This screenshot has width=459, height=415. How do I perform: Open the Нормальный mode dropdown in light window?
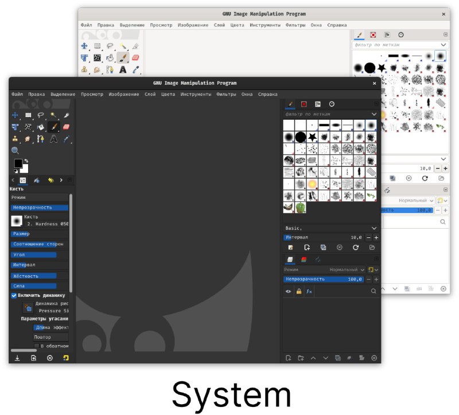pyautogui.click(x=415, y=201)
